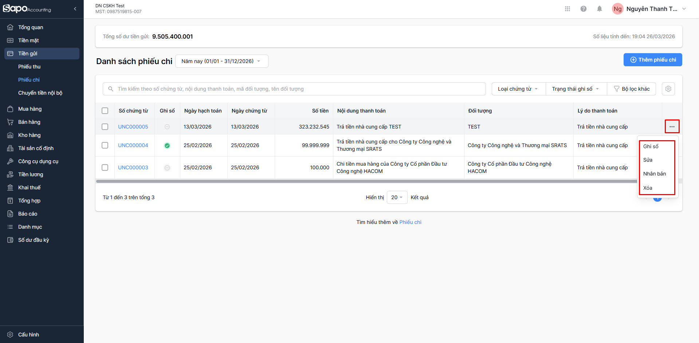Collapse the sidebar with the arrow icon

pyautogui.click(x=75, y=9)
